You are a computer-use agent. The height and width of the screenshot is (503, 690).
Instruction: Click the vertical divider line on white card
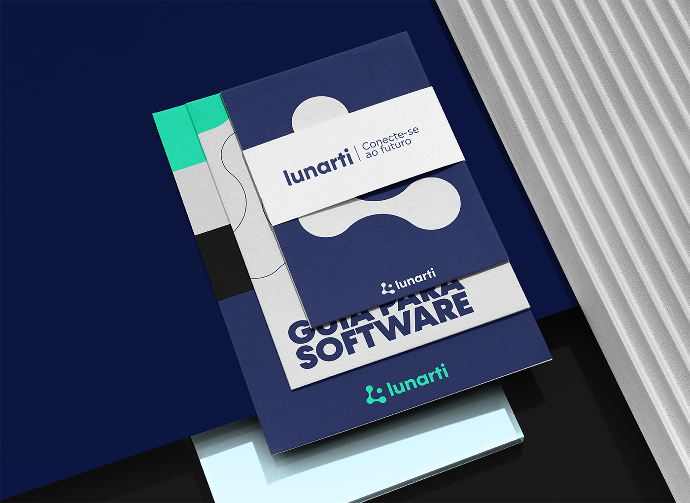357,152
